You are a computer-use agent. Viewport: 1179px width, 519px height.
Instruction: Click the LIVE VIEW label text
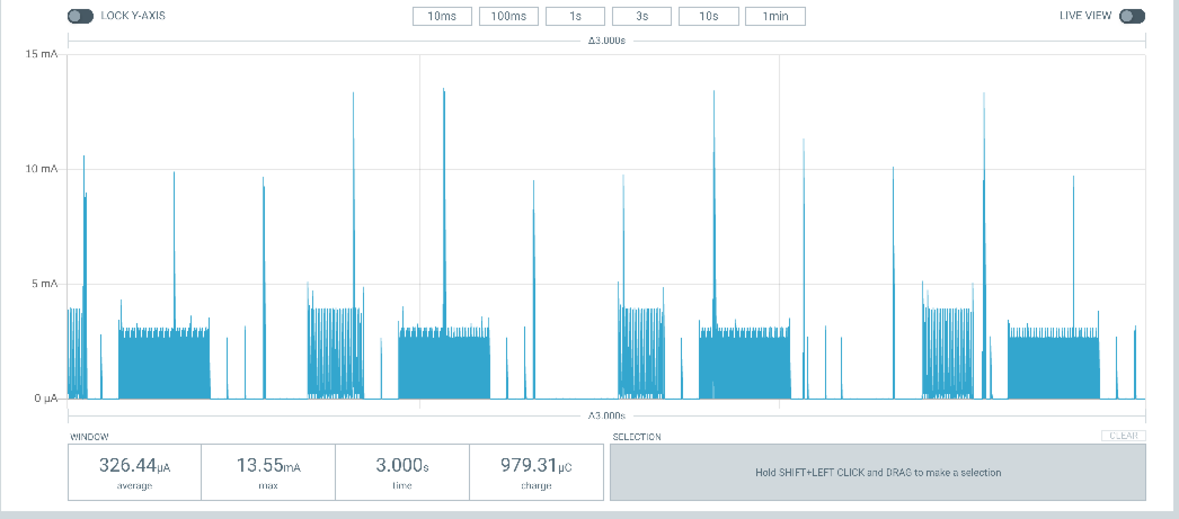pos(1085,15)
